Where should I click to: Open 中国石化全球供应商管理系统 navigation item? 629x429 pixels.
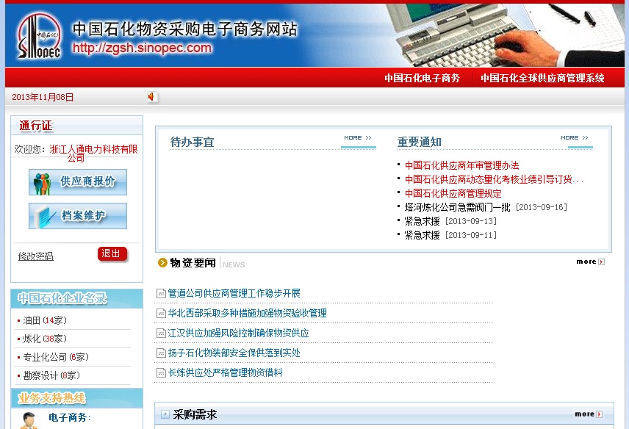(542, 78)
